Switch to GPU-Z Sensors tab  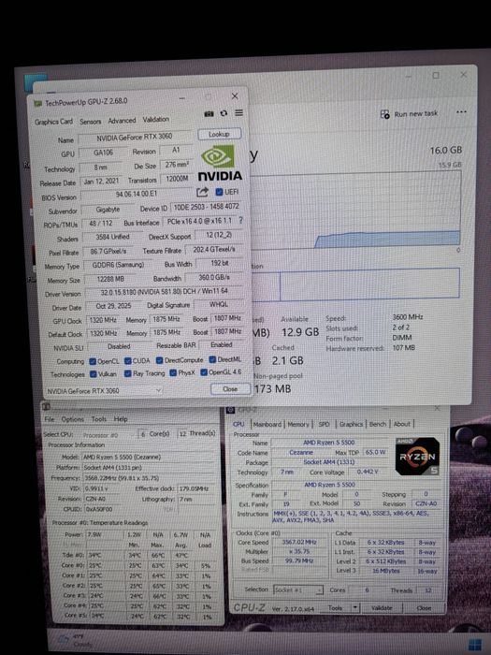click(x=90, y=121)
